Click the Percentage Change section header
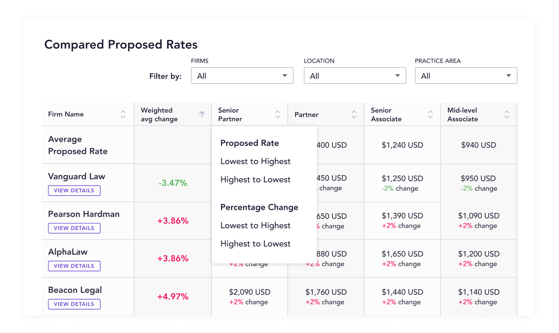Viewport: 559px width, 333px height. point(259,207)
